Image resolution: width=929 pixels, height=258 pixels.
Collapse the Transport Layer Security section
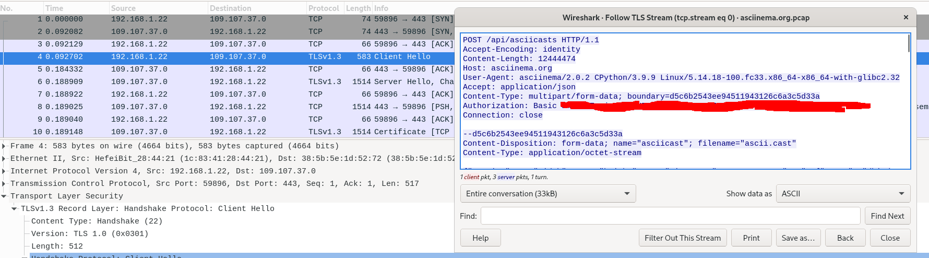(x=4, y=196)
